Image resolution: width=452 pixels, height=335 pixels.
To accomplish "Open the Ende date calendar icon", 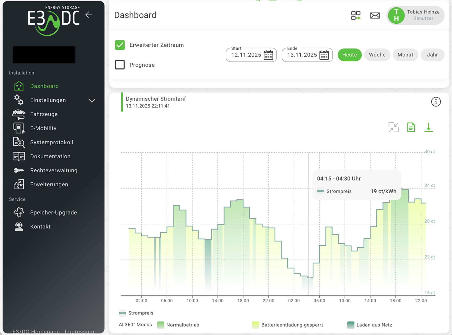I will coord(324,55).
